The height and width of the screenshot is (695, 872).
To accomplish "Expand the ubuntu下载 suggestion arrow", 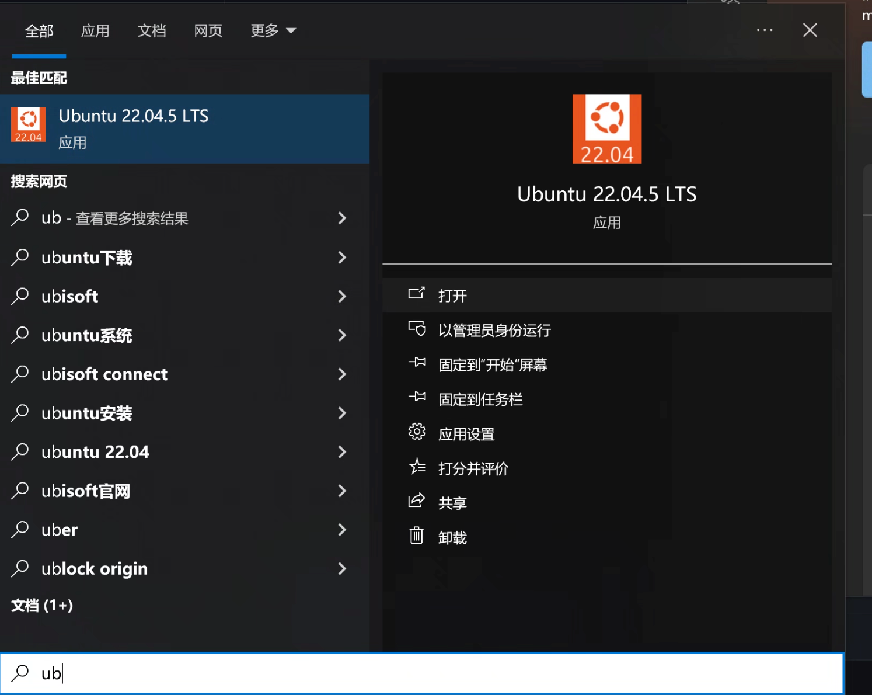I will tap(343, 258).
